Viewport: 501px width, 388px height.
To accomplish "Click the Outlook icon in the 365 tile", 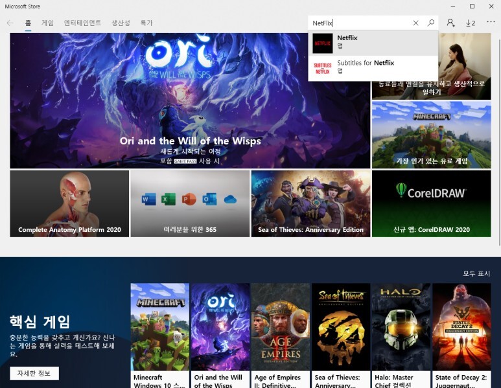I will [x=209, y=200].
